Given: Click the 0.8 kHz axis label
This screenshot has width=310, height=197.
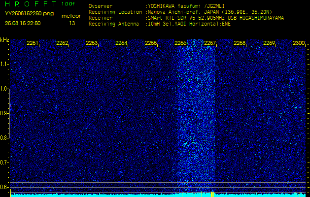Looking at the screenshot, I should 3,138.
